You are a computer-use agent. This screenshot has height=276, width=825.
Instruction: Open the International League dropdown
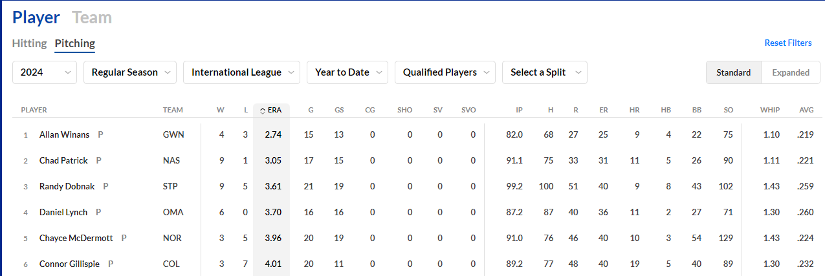pyautogui.click(x=241, y=72)
